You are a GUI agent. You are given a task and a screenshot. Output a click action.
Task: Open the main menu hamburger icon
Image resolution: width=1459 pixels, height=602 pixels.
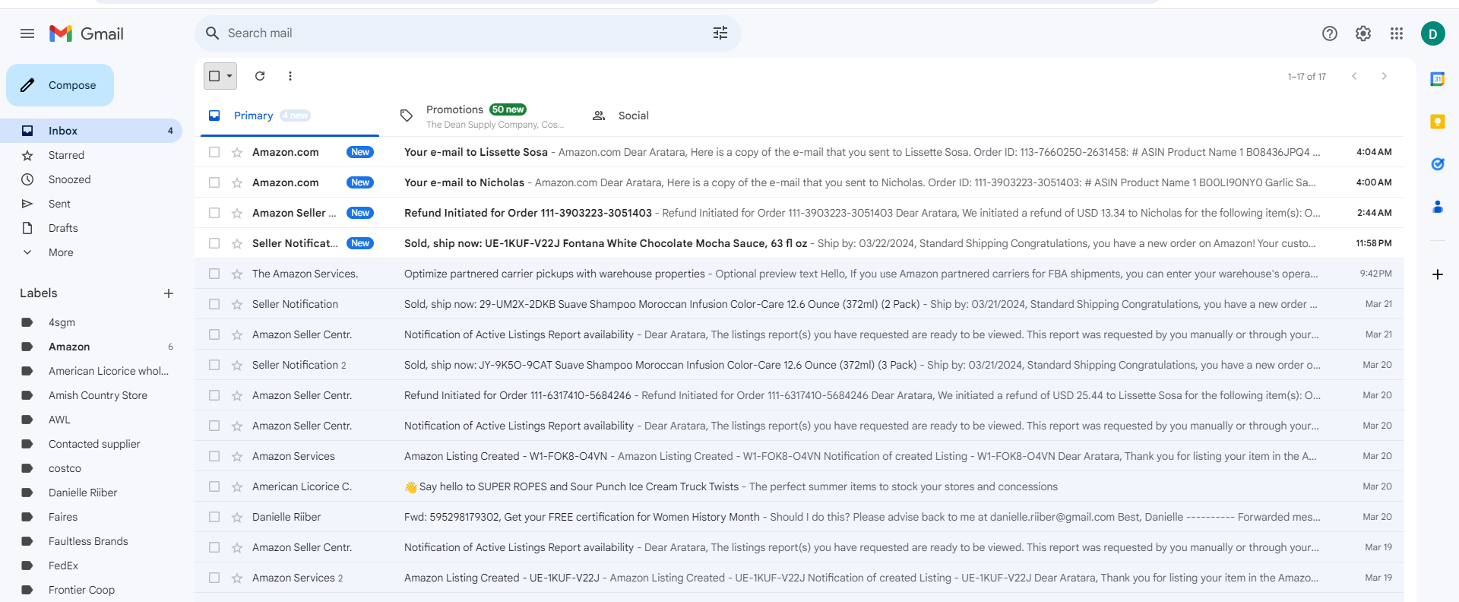(27, 33)
